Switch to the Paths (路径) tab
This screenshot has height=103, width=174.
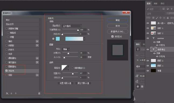[x=162, y=3]
